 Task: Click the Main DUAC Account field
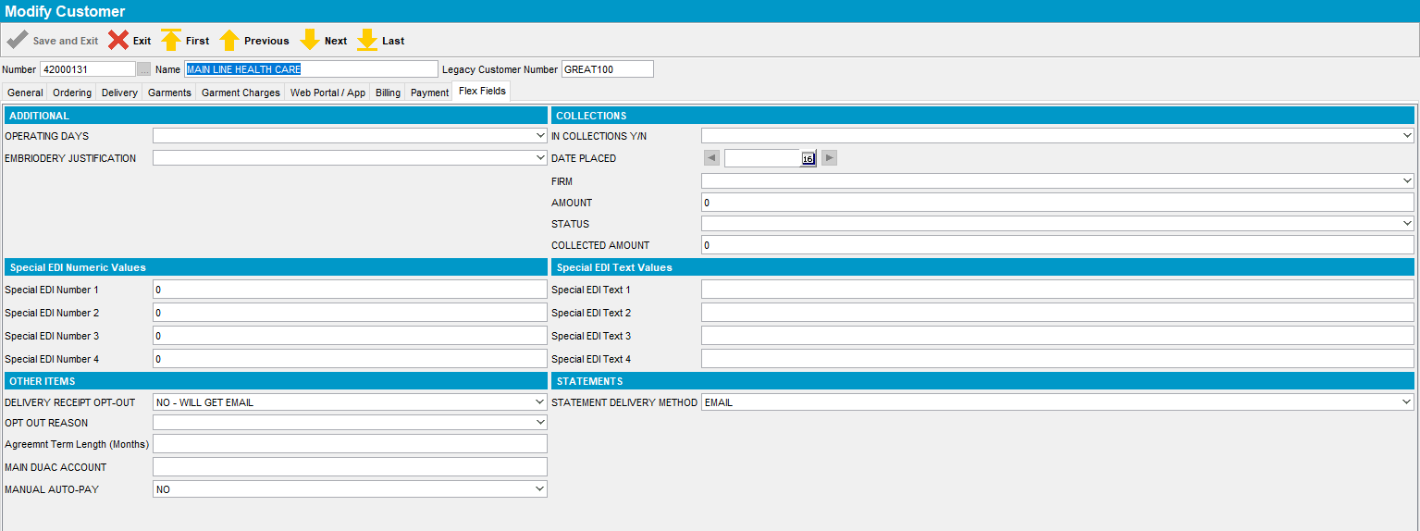(x=350, y=467)
